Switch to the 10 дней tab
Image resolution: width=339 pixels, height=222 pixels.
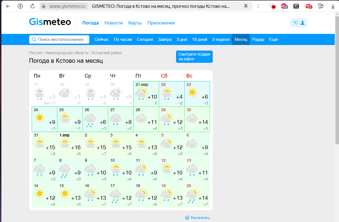click(x=200, y=39)
